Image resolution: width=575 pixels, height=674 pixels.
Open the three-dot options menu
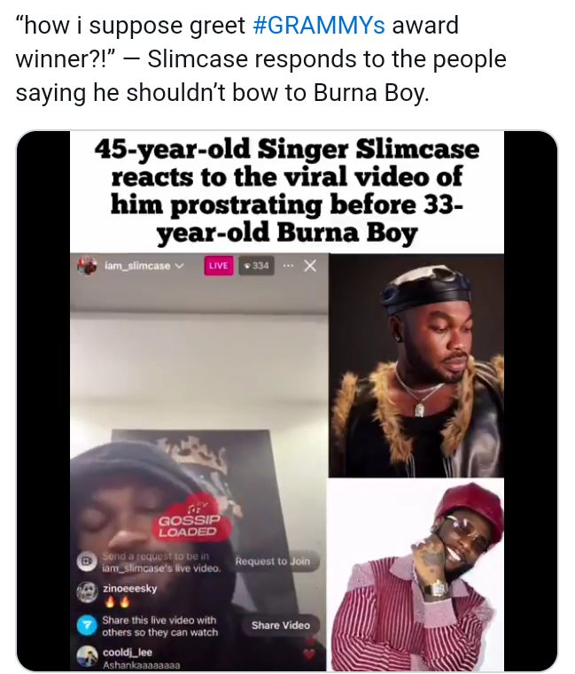tap(288, 266)
